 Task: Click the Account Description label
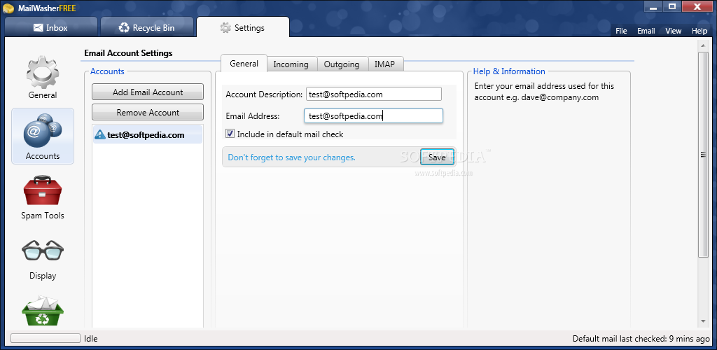click(264, 94)
